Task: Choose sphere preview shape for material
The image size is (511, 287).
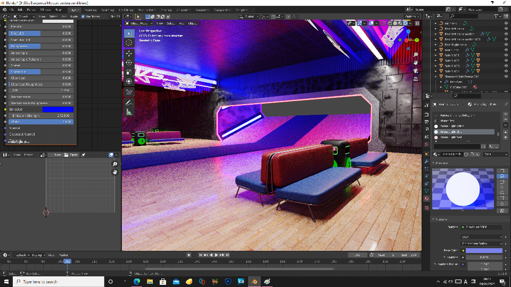Action: click(502, 176)
